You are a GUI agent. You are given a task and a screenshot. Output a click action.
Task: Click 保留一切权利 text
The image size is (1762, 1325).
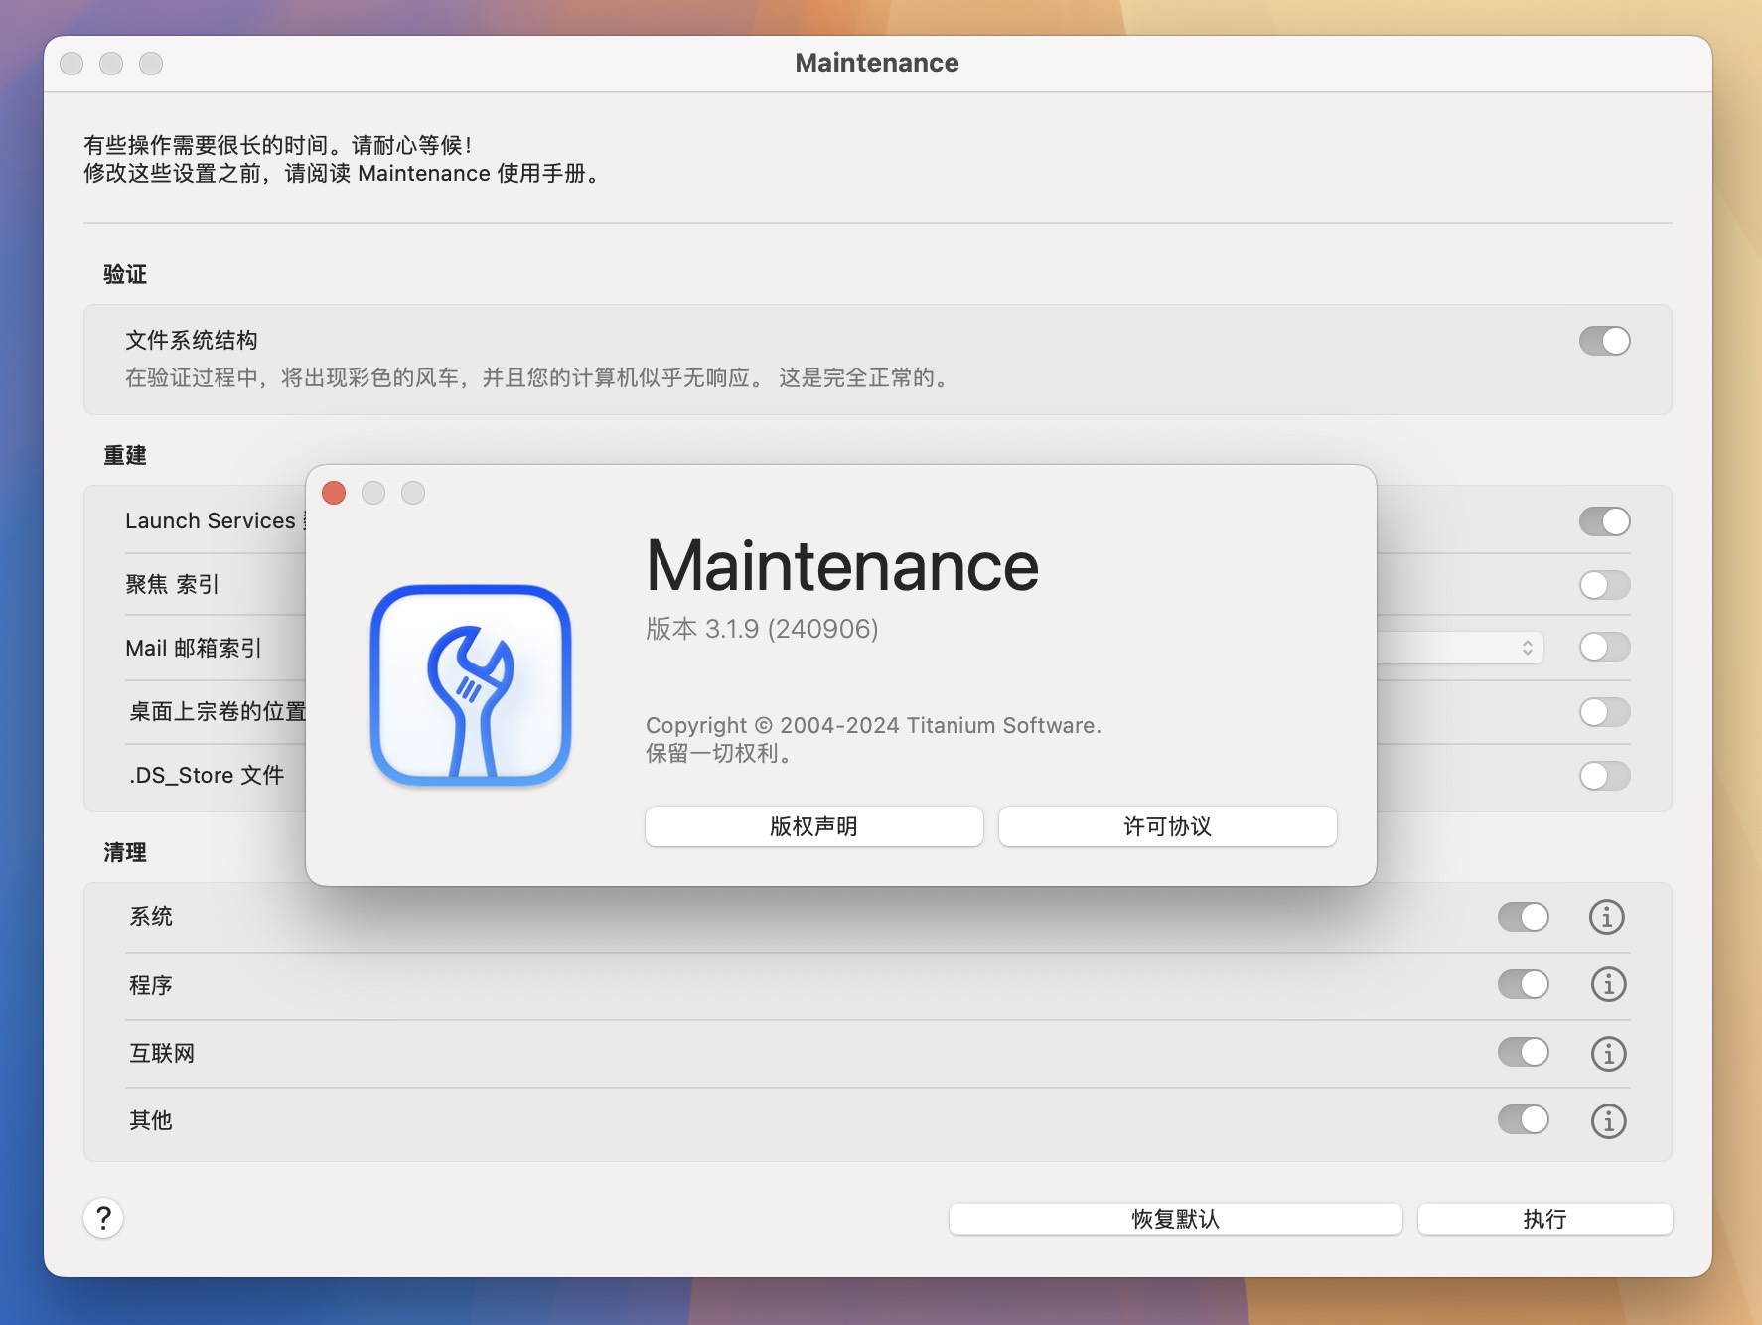point(718,753)
